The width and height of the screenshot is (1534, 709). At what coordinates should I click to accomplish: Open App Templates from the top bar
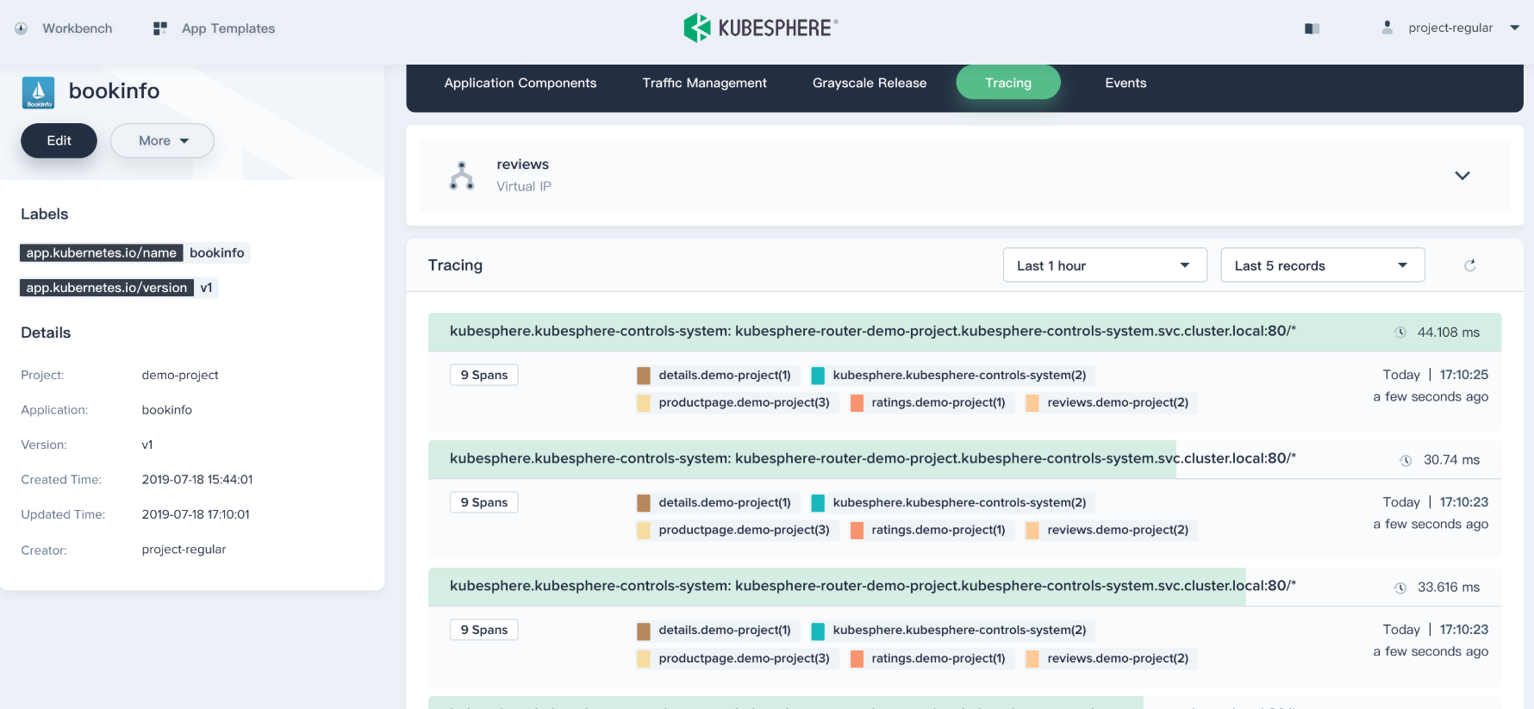point(228,28)
